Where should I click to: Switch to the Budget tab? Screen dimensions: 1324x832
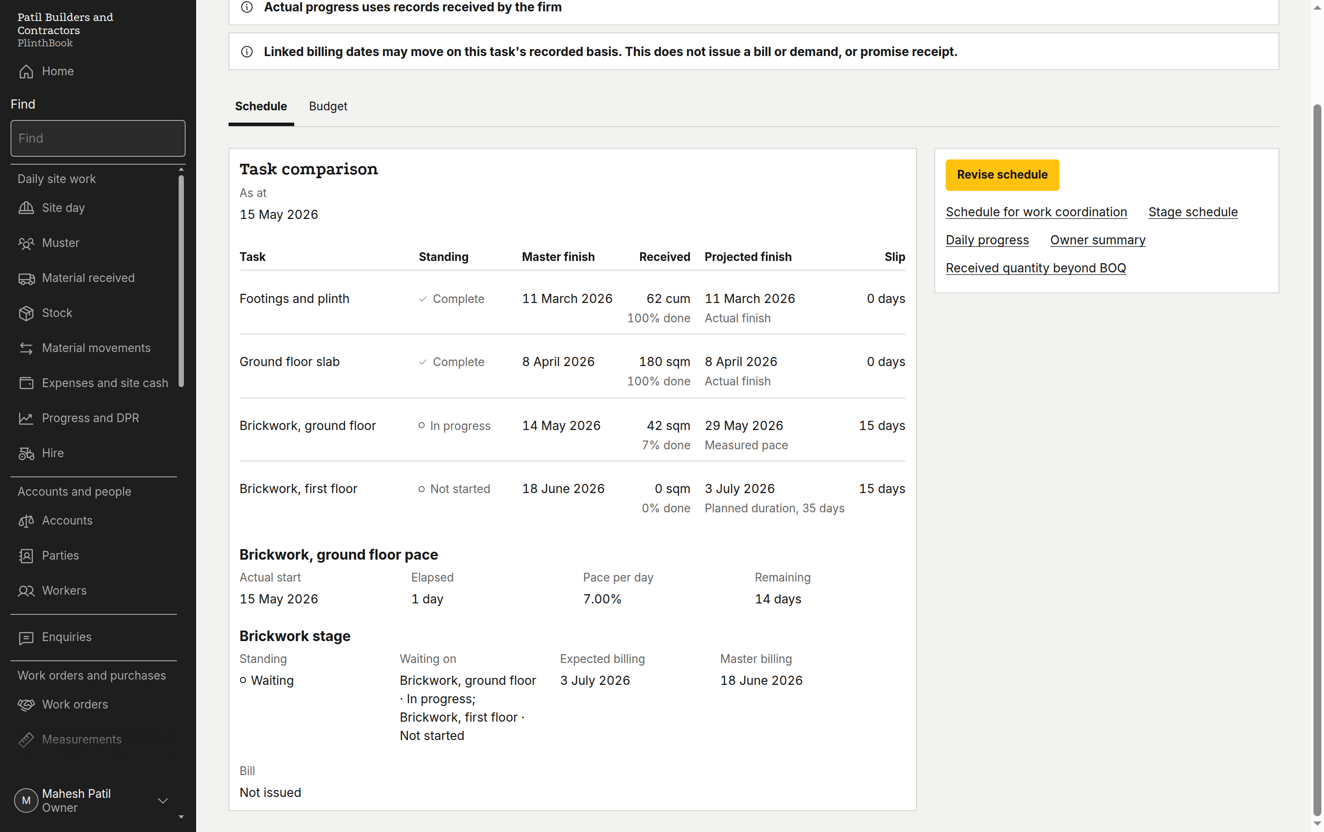[327, 107]
